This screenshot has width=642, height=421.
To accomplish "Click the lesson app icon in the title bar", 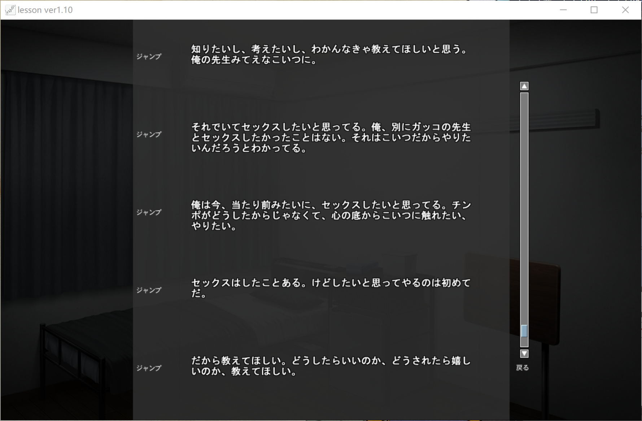I will 10,10.
